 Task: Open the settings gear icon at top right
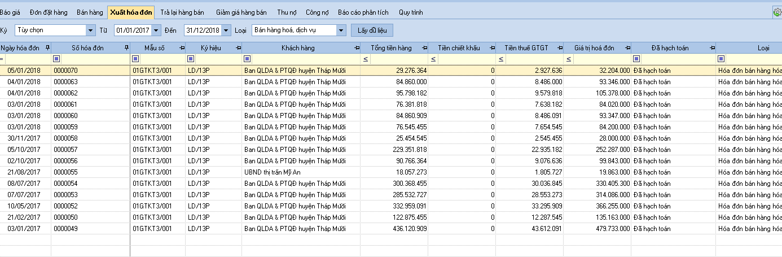(x=777, y=11)
